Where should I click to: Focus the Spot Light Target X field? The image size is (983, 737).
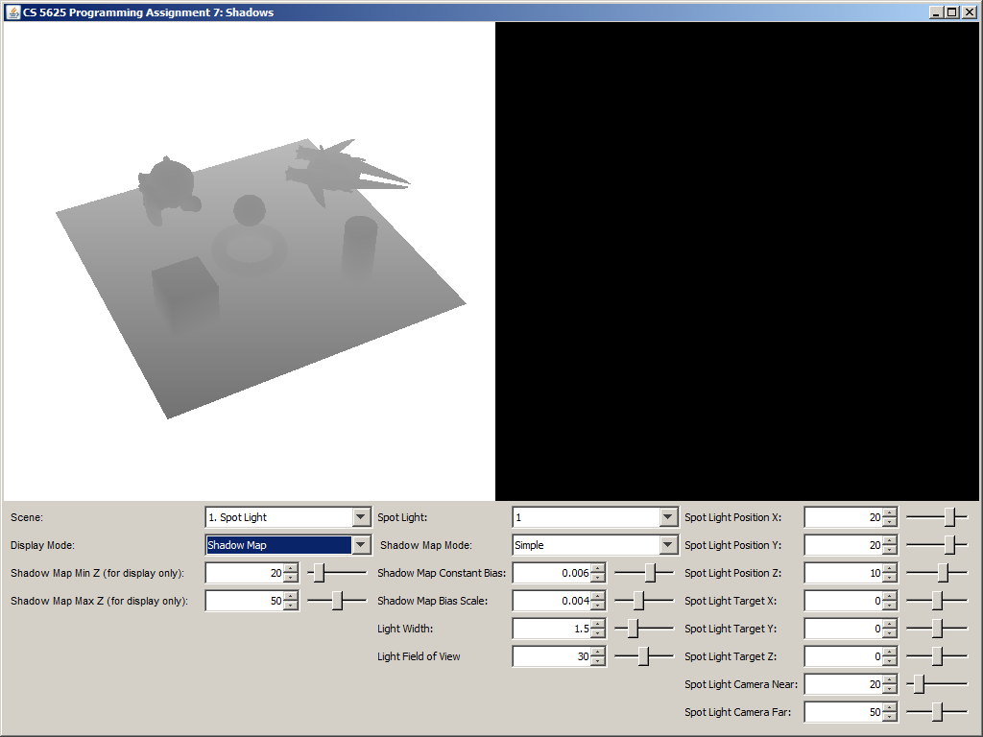tap(843, 601)
